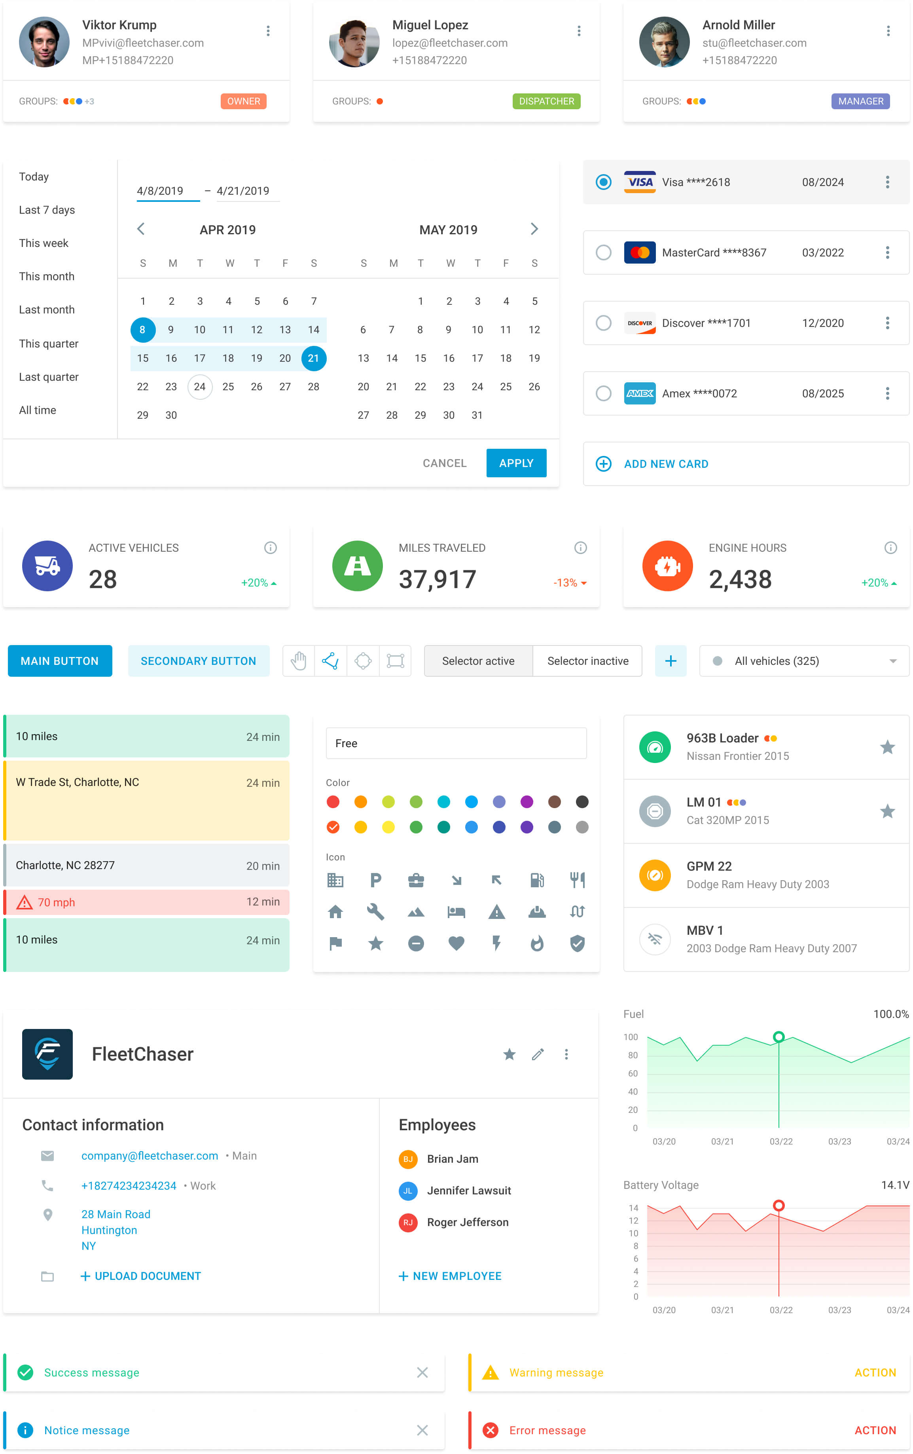
Task: Open Active Vehicles info icon
Action: [270, 547]
